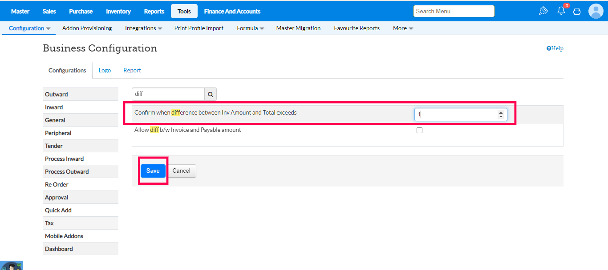Click the printer icon in header
The width and height of the screenshot is (608, 270).
click(x=577, y=12)
